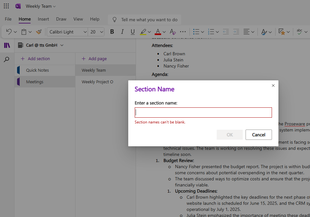Open undo options dropdown arrow
This screenshot has height=217, width=310.
click(15, 32)
